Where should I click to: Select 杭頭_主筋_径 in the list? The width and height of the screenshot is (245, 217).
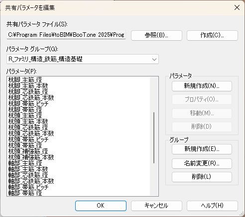coord(25,116)
